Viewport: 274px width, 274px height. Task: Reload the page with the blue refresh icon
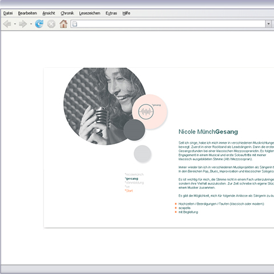39,24
